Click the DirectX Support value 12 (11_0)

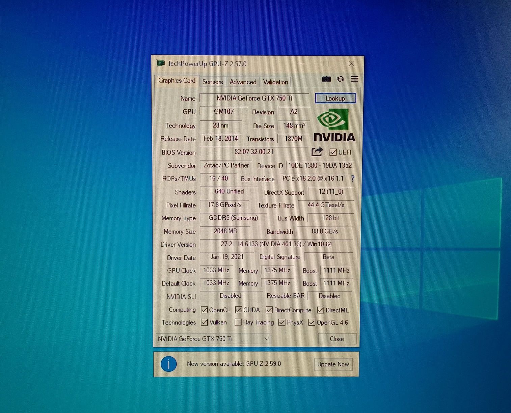point(331,192)
